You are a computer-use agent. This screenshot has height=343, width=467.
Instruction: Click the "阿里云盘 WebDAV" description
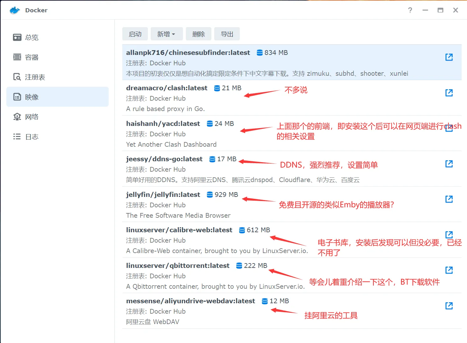(153, 322)
